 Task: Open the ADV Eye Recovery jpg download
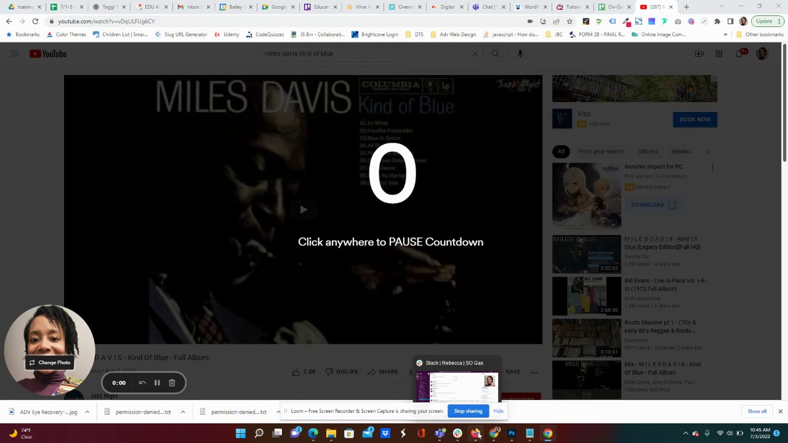coord(43,412)
